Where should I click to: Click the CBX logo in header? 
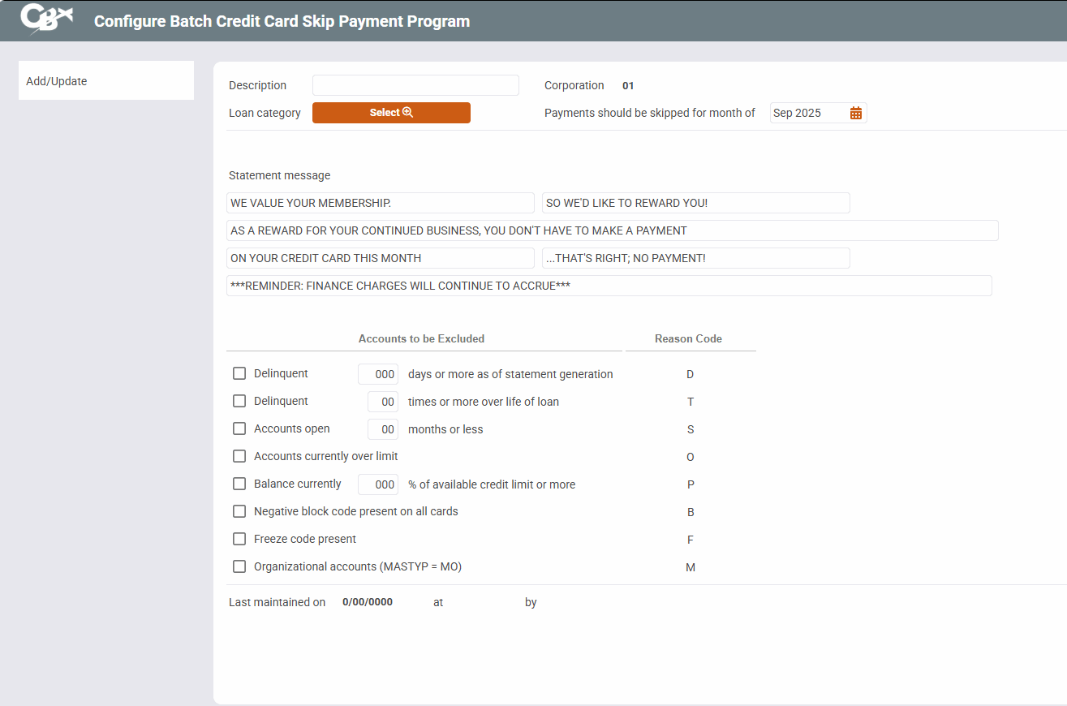[x=46, y=19]
